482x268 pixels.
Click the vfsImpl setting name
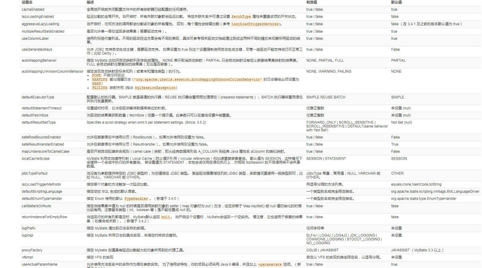(27, 257)
